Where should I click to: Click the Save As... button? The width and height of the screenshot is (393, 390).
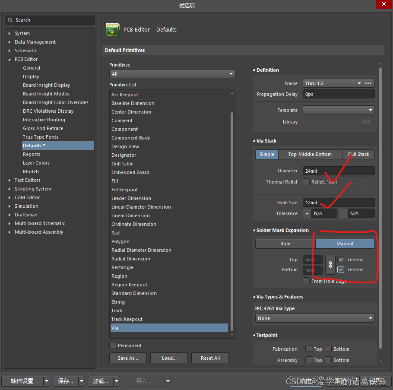(x=128, y=358)
